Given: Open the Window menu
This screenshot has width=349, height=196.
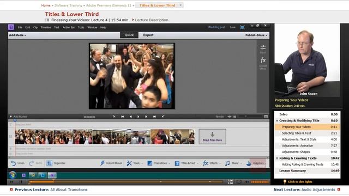Looking at the screenshot, I should (92, 27).
